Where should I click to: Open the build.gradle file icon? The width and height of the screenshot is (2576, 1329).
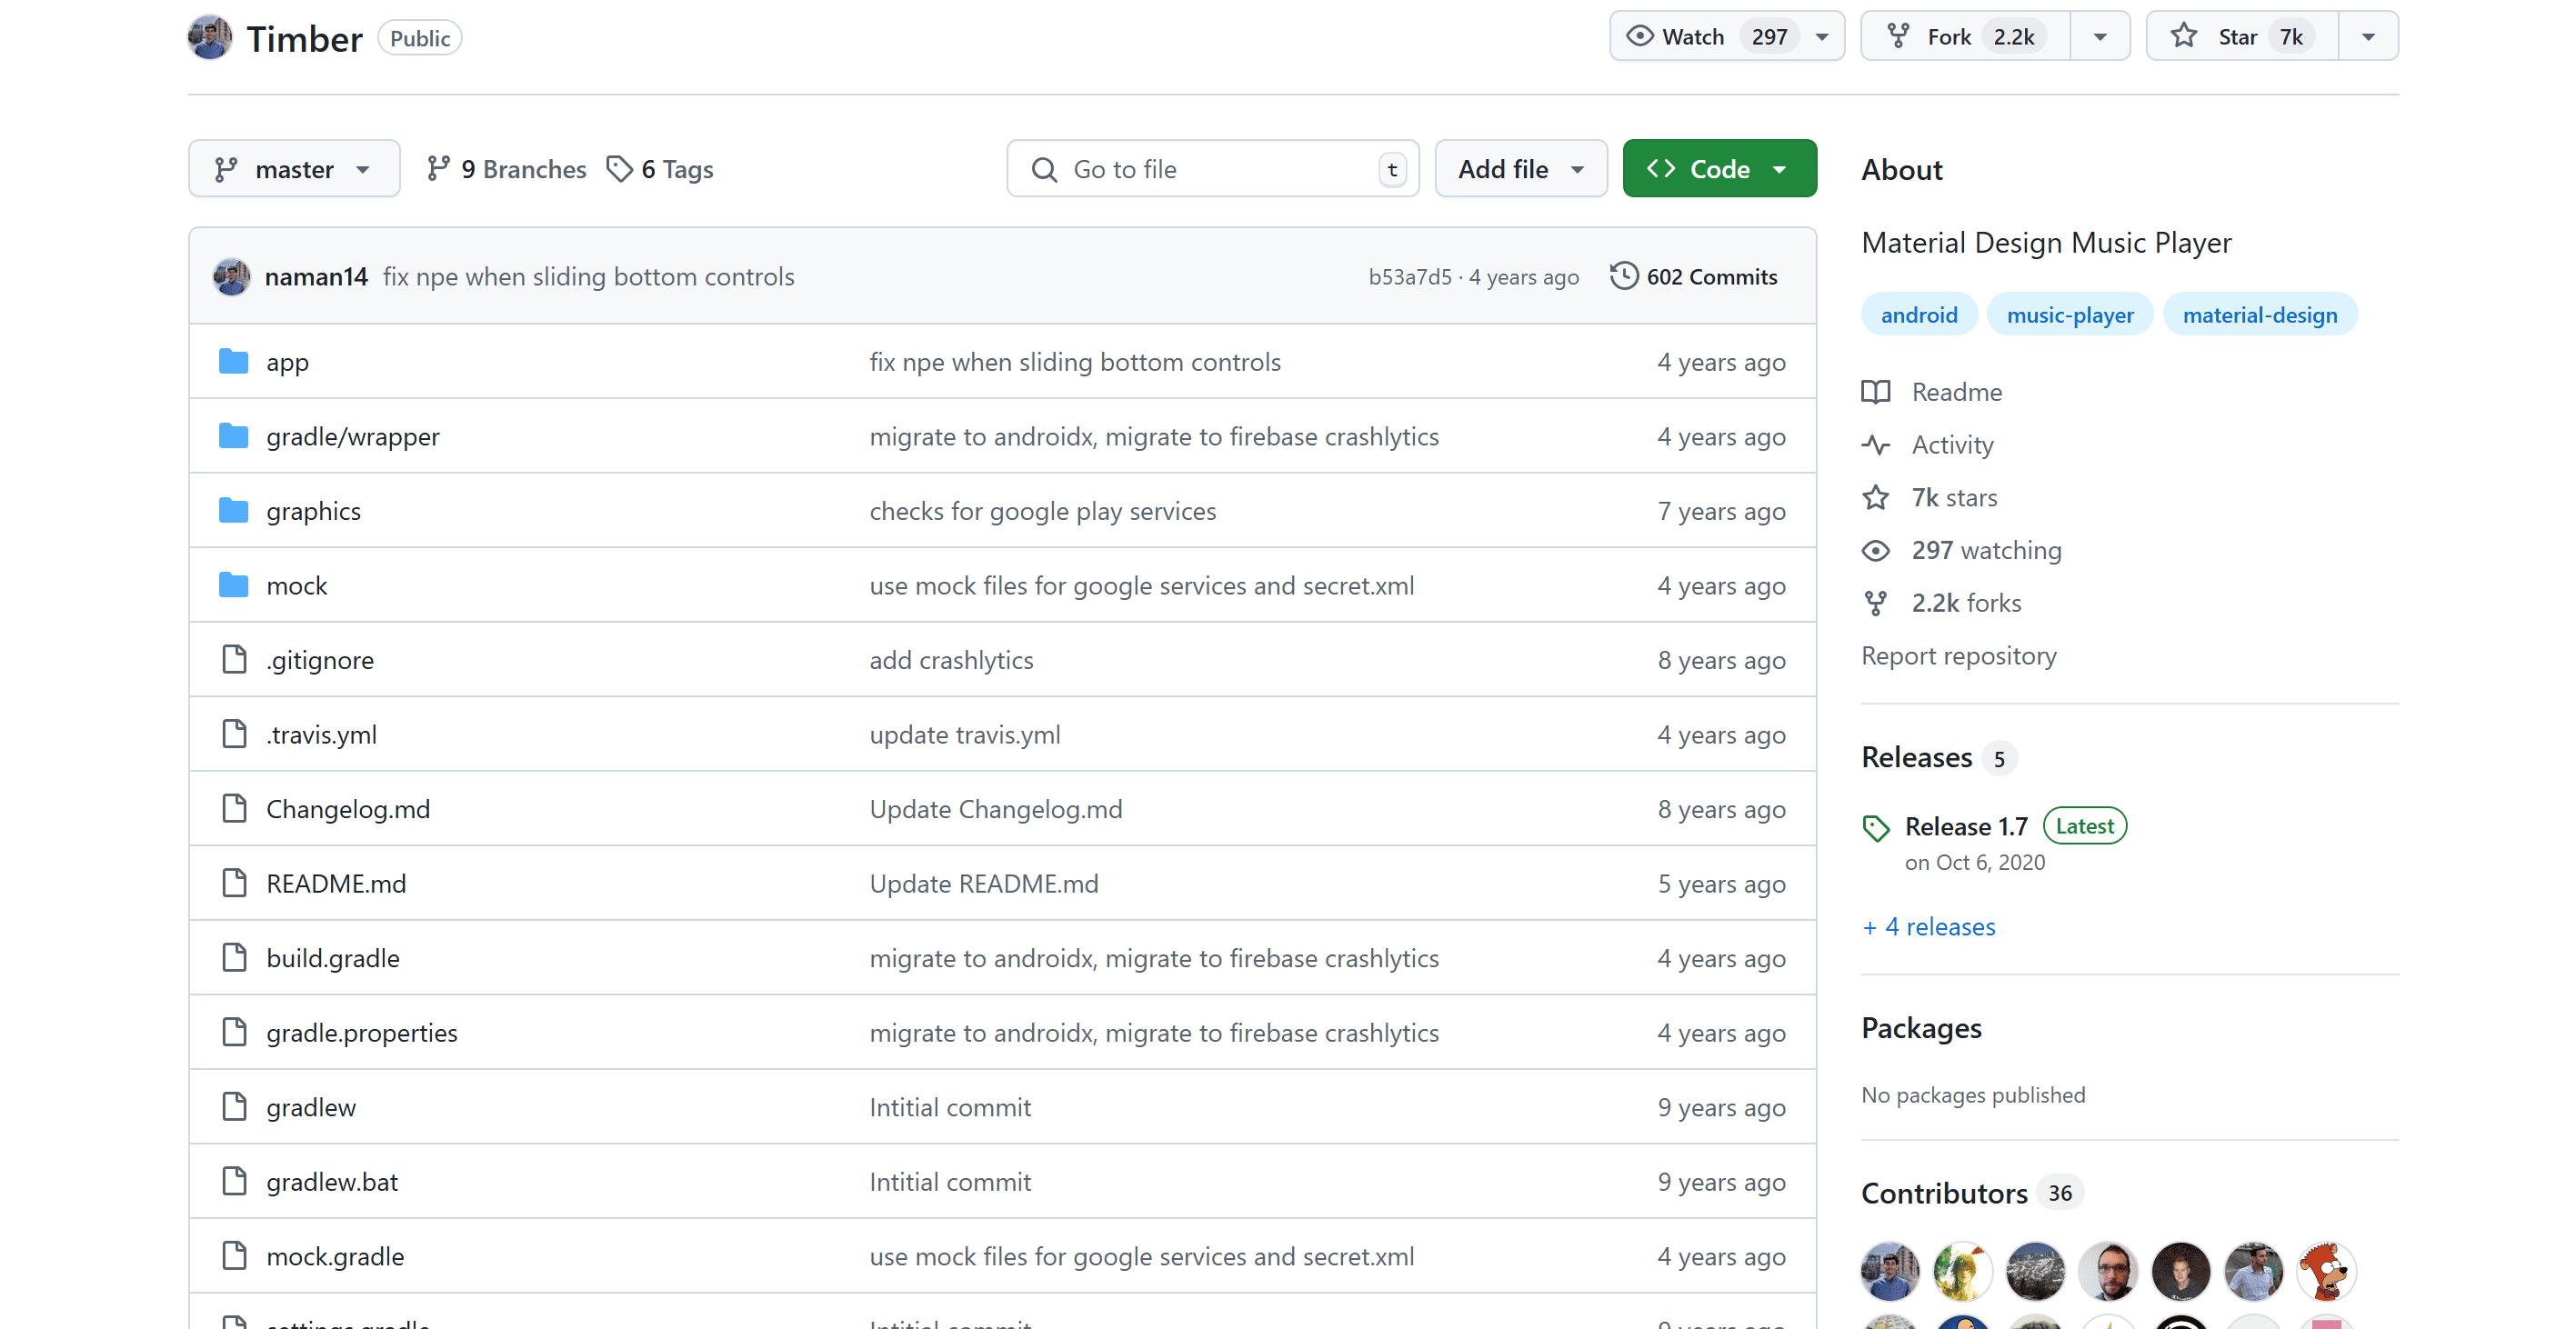pyautogui.click(x=234, y=958)
